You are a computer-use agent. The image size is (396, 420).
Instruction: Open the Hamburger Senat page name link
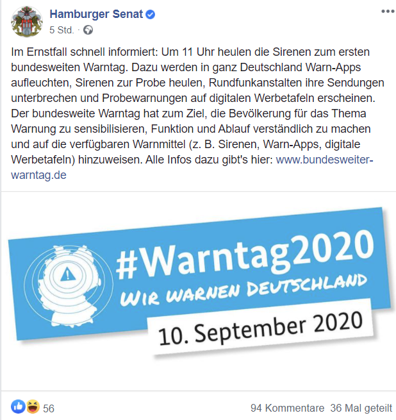pyautogui.click(x=96, y=14)
